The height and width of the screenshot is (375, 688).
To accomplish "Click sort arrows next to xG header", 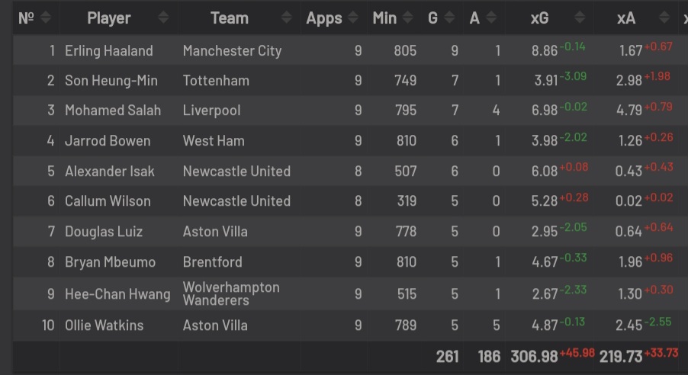I will [x=580, y=18].
